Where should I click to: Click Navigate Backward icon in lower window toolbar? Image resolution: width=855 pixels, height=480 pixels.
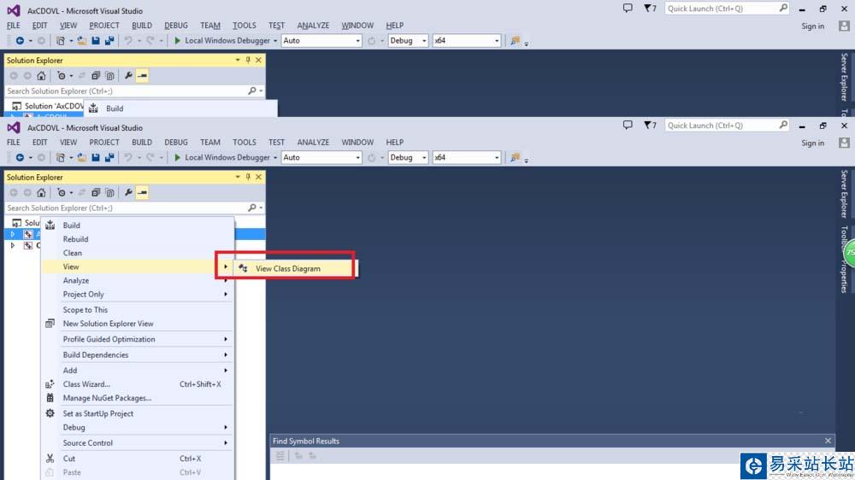tap(20, 157)
